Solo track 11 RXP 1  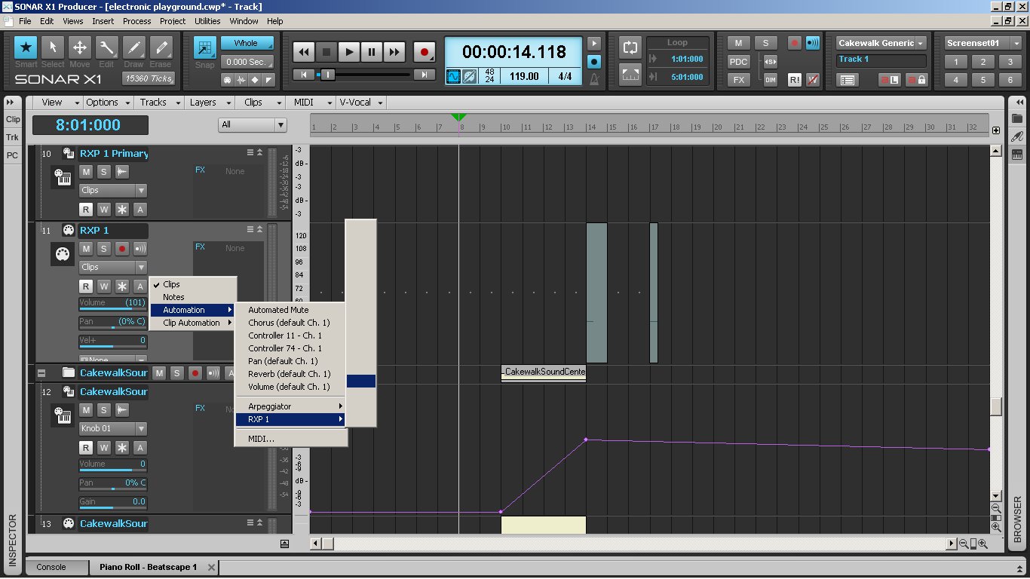pos(104,248)
